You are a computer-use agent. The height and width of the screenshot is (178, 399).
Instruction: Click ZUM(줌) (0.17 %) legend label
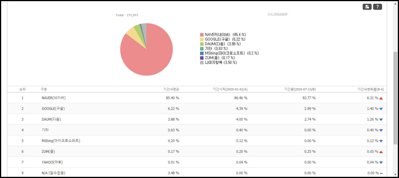(x=220, y=58)
